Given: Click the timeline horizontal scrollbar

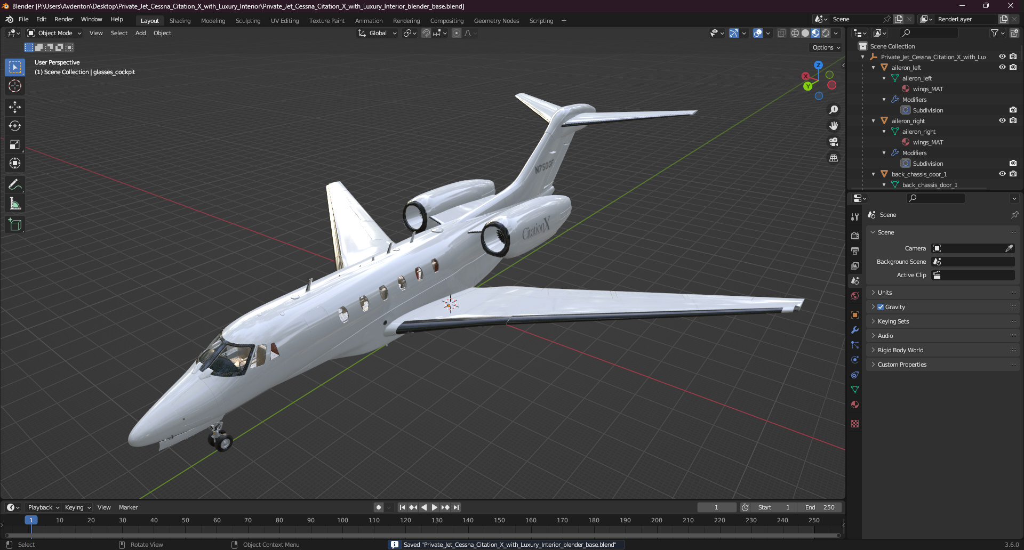Looking at the screenshot, I should tap(422, 535).
